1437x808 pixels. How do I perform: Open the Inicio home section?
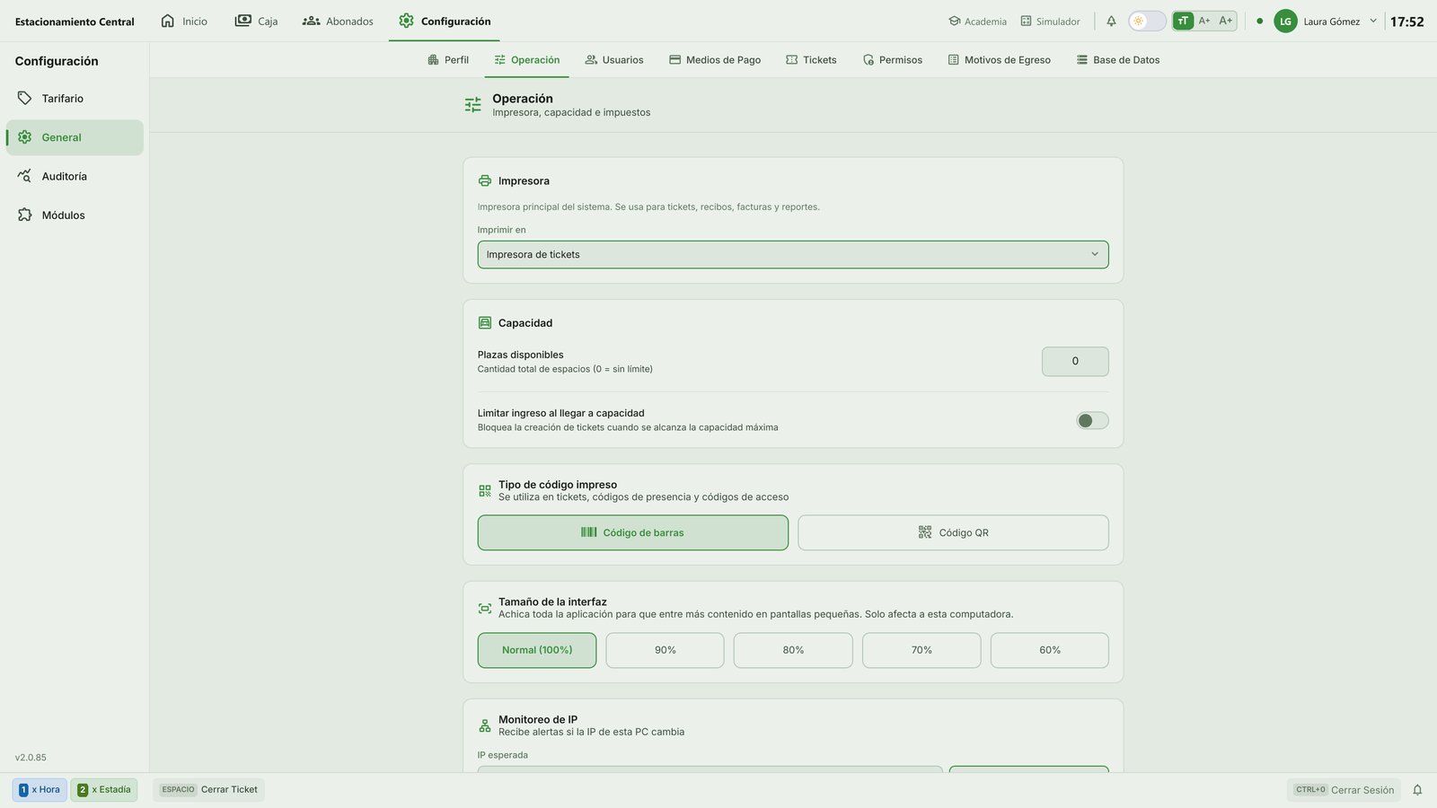tap(184, 21)
